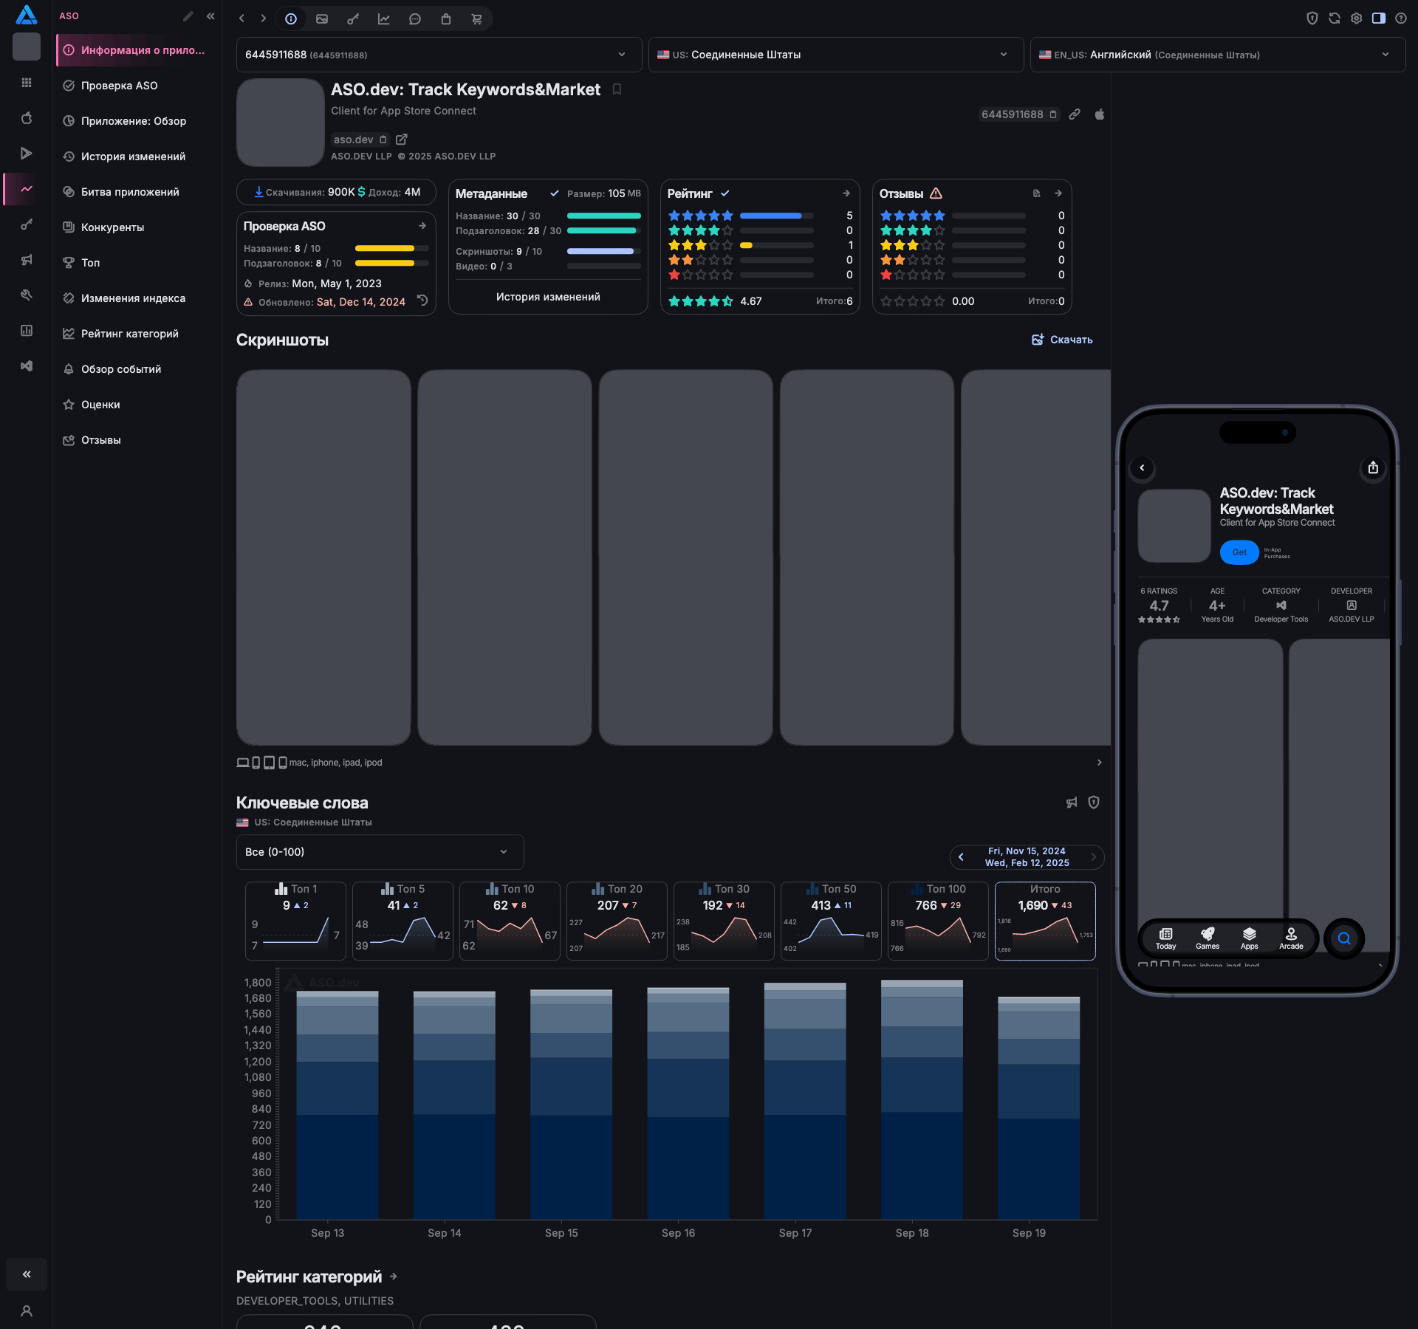
Task: Toggle the Итого keyword card
Action: [x=1045, y=921]
